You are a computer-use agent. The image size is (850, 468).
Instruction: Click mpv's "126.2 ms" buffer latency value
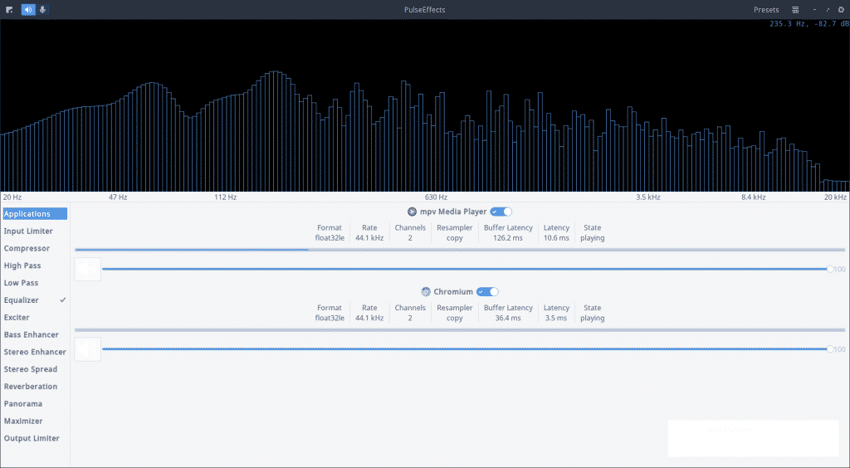[x=508, y=238]
